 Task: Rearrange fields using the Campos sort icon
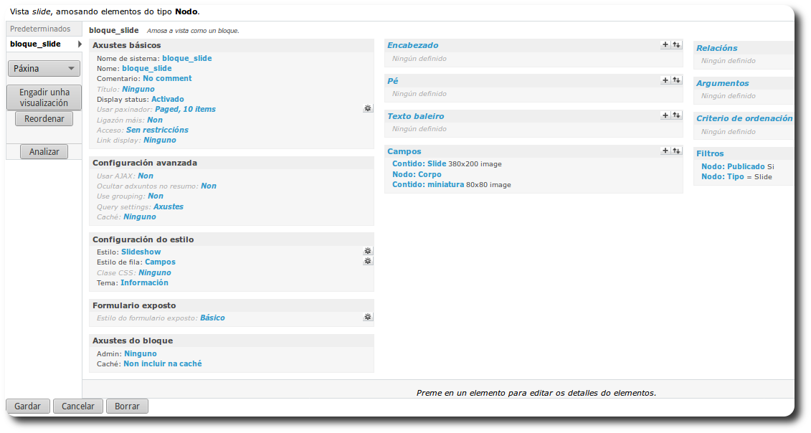pyautogui.click(x=676, y=151)
